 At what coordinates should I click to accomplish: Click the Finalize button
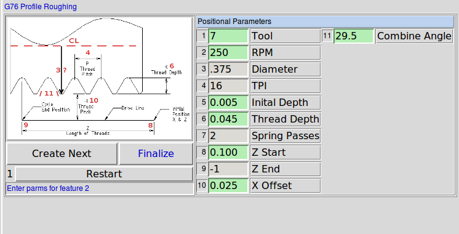pyautogui.click(x=156, y=154)
